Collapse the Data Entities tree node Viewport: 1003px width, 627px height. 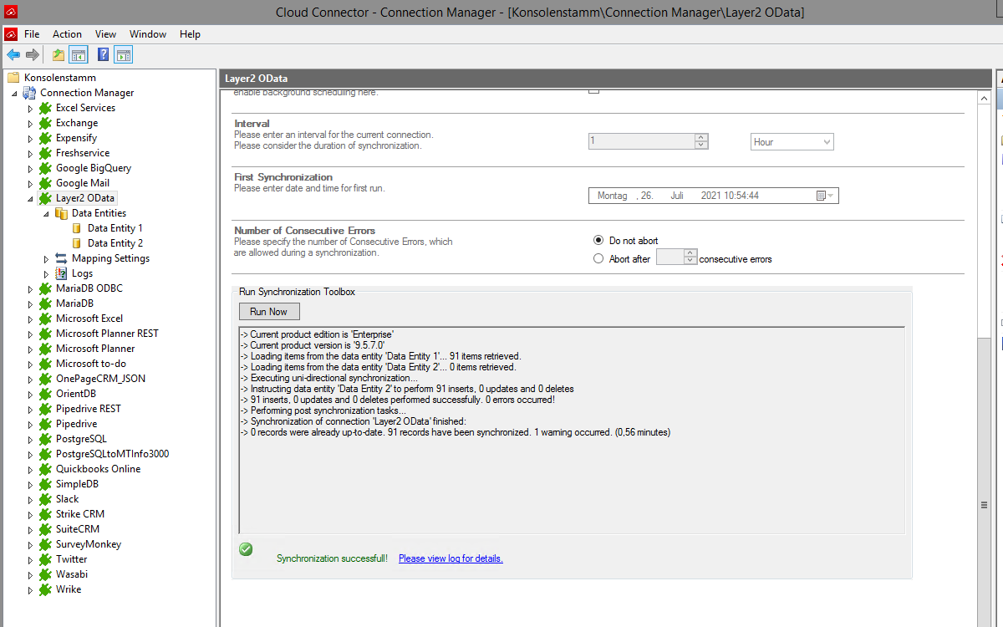coord(47,213)
